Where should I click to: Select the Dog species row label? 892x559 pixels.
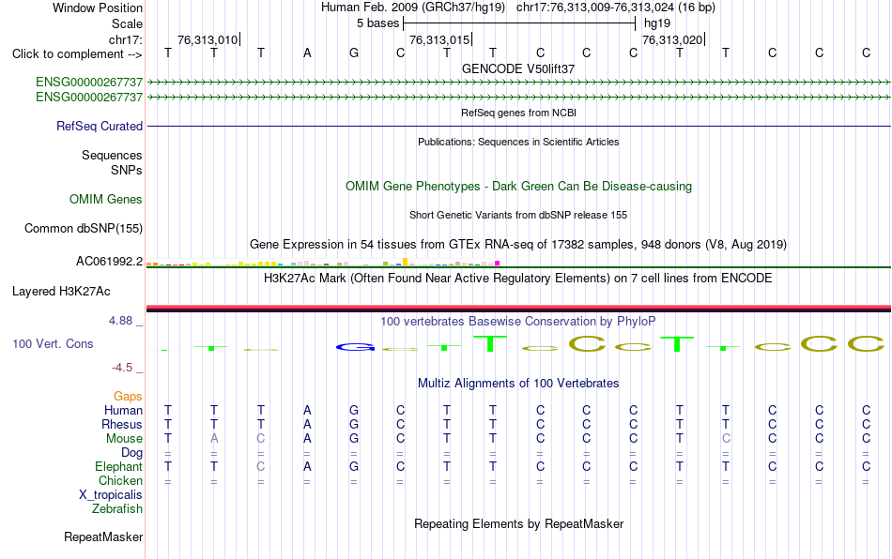(131, 453)
